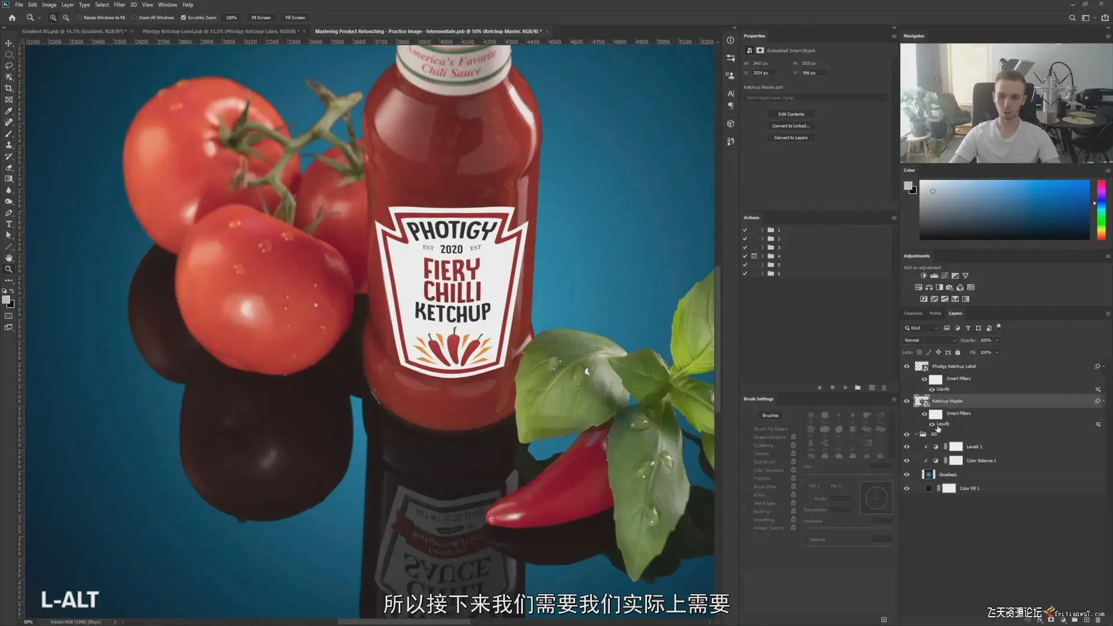Click the Edit Contents button
This screenshot has height=626, width=1113.
coord(791,114)
